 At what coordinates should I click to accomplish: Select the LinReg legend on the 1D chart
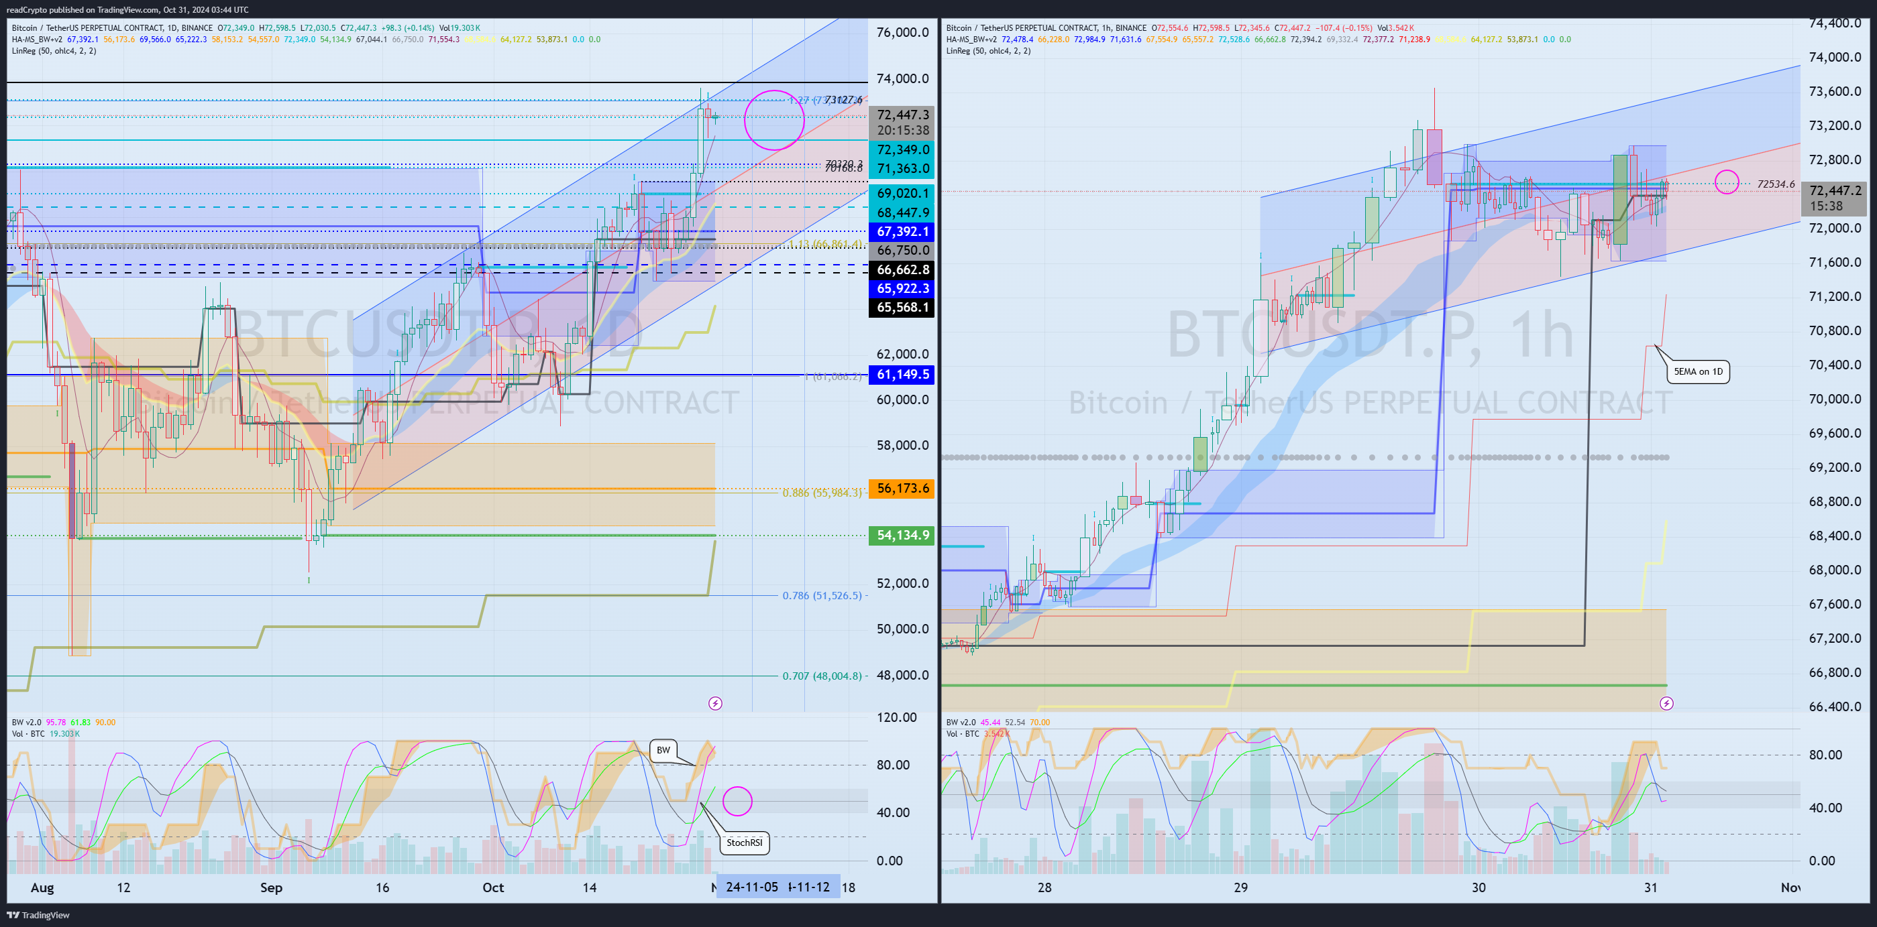(x=54, y=51)
